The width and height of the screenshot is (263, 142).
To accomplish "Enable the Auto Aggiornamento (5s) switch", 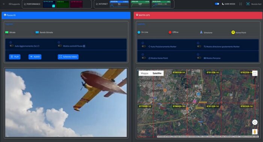I will 12,46.
